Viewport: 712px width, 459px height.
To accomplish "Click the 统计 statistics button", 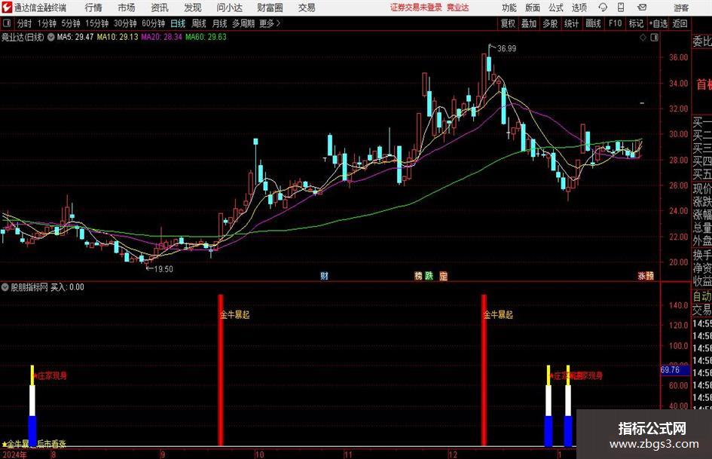I will [x=571, y=23].
